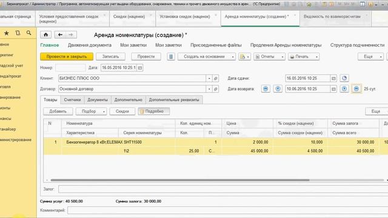
Task: Click the table horizontal scrollbar
Action: tap(180, 180)
